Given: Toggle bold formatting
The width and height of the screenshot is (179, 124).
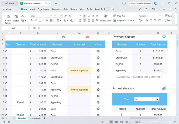Looking at the screenshot, I should 31,21.
